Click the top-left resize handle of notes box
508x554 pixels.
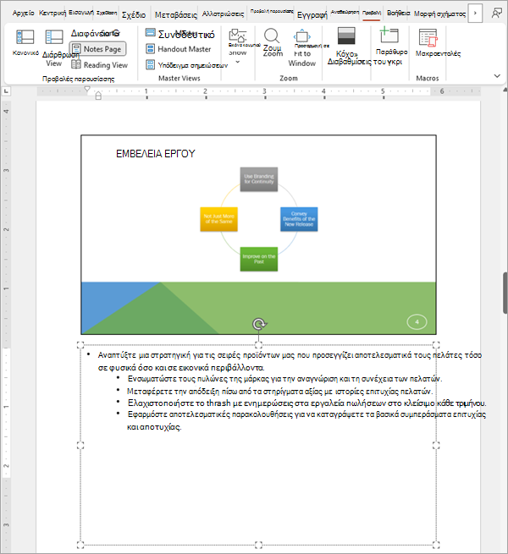pos(80,345)
